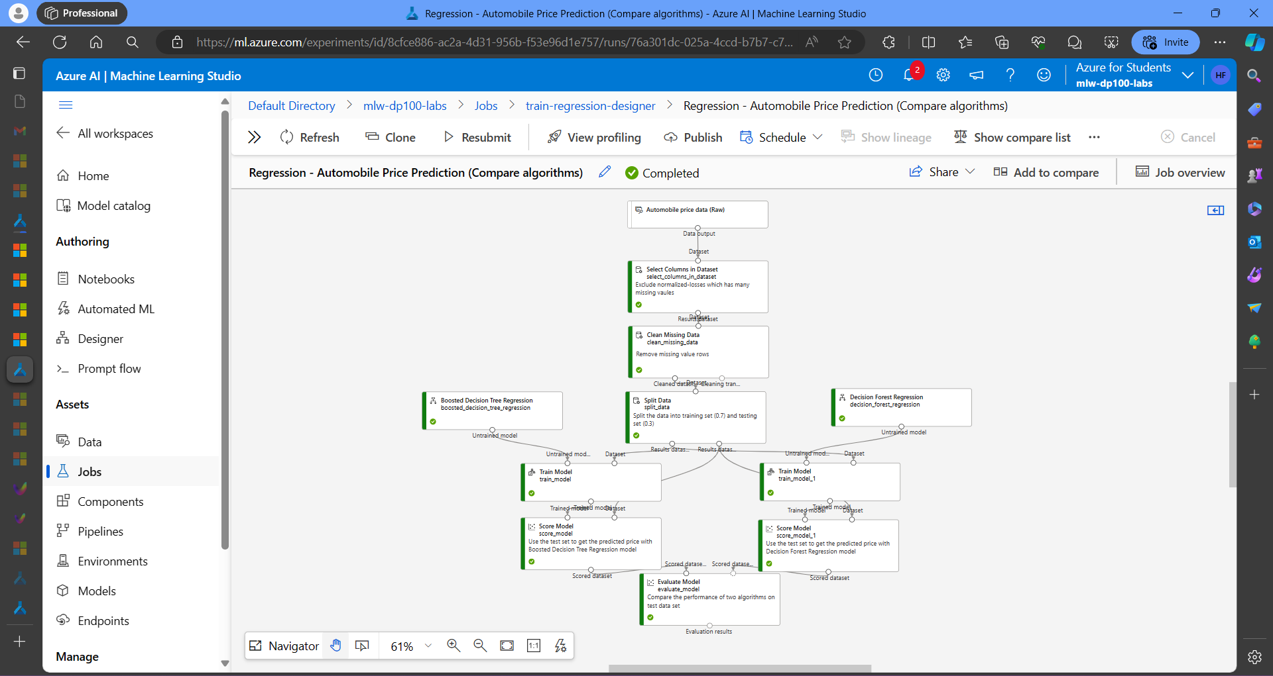Click the auto layout icon
Viewport: 1273px width, 676px height.
coord(561,646)
